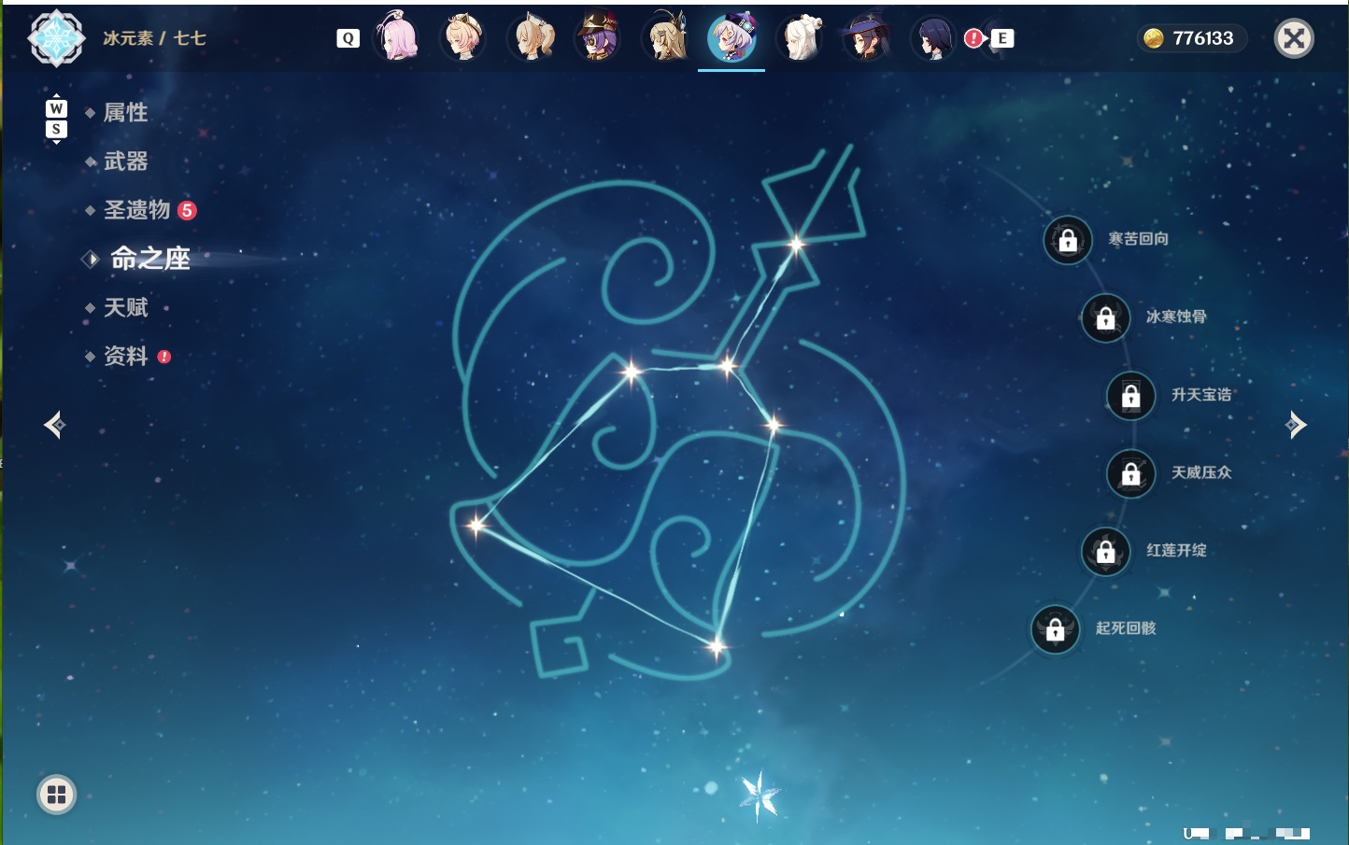Viewport: 1349px width, 845px height.
Task: Click the 冰寒蚀骨 label text
Action: 1176,317
